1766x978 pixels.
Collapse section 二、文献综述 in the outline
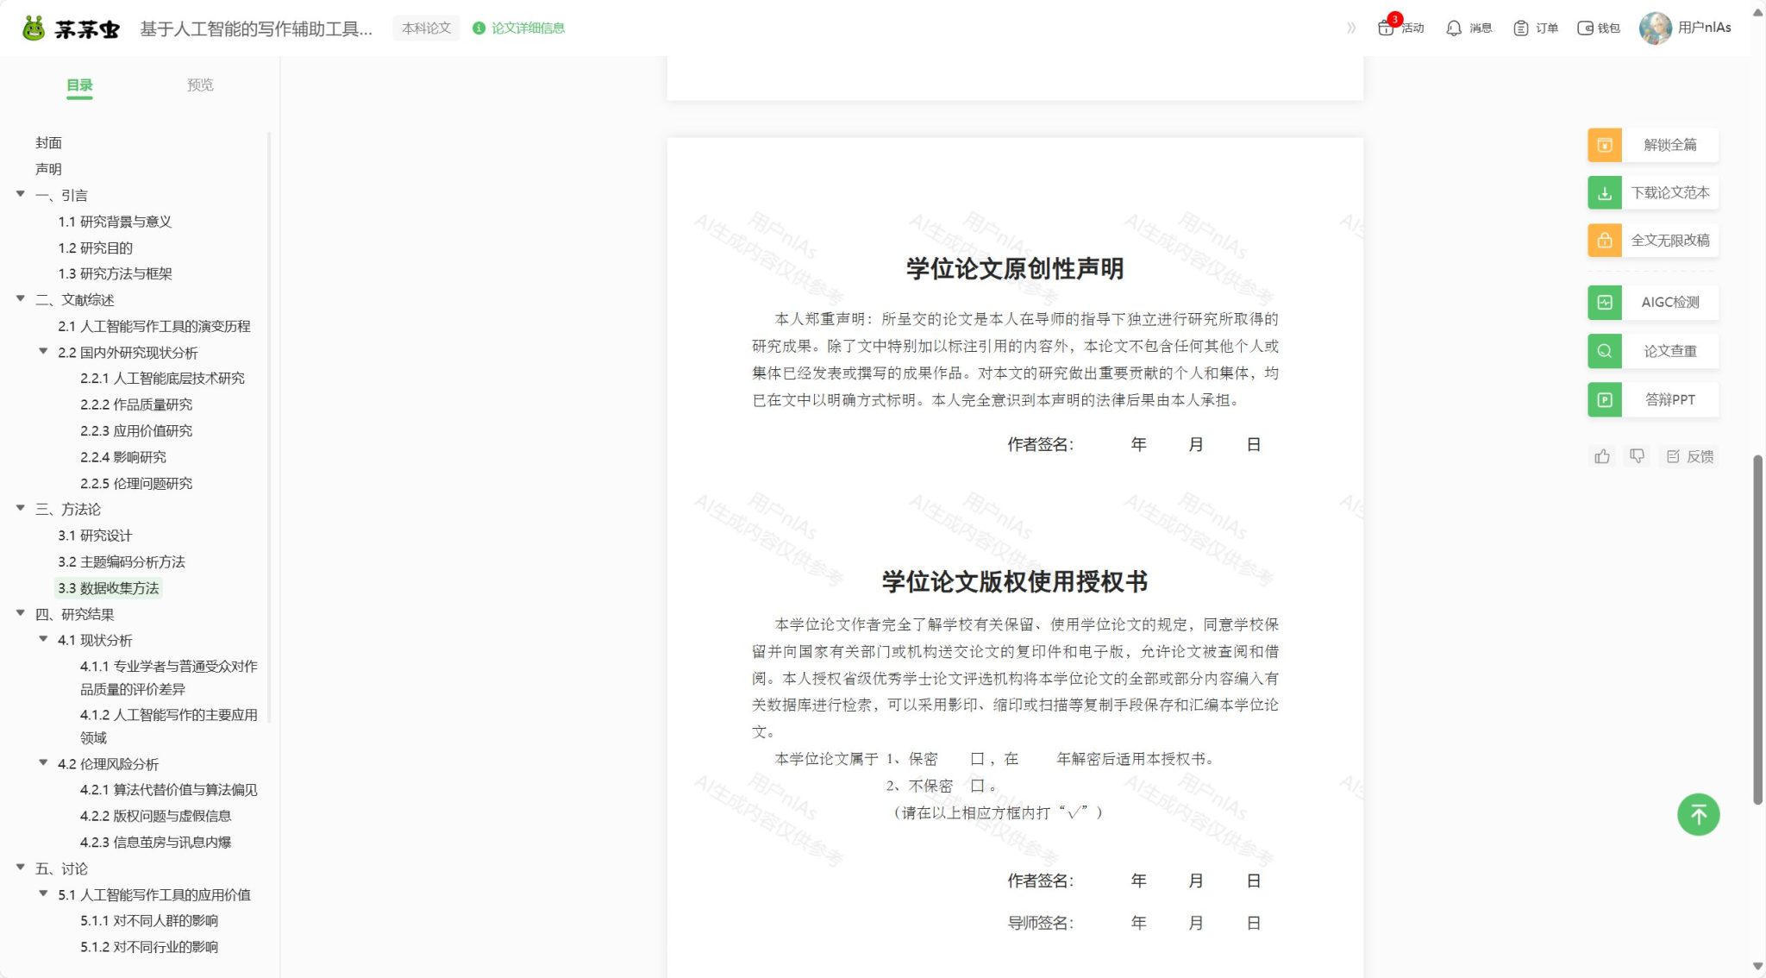[x=21, y=299]
